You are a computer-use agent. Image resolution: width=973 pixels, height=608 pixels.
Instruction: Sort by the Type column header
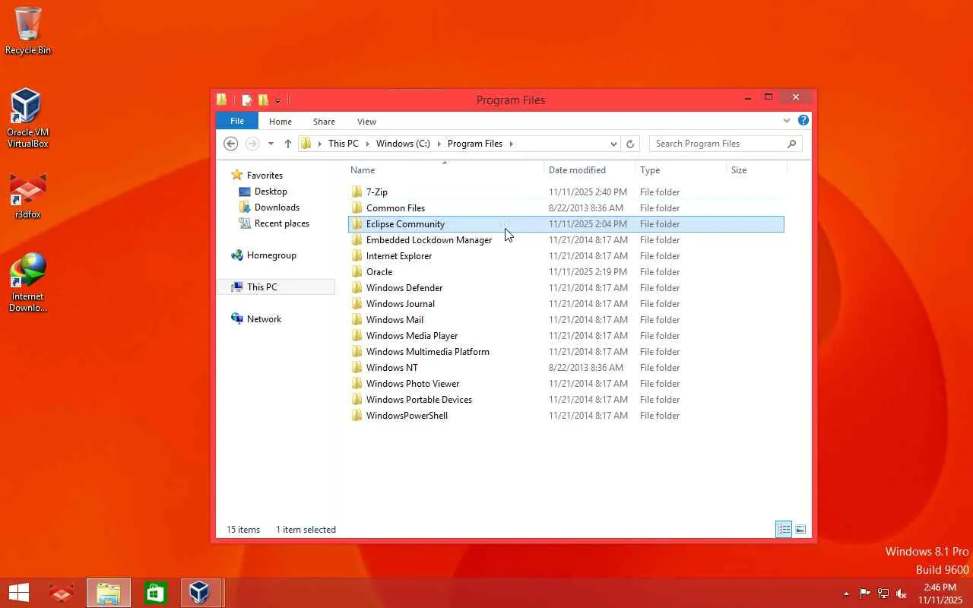(681, 170)
